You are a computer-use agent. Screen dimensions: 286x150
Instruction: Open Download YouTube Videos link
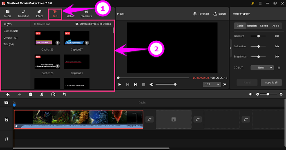(93, 24)
